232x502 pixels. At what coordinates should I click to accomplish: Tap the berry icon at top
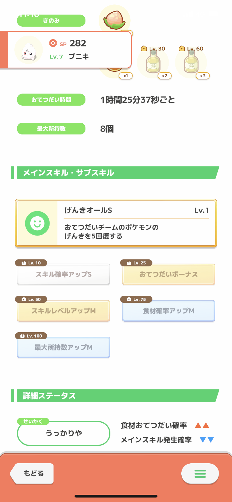point(114,20)
